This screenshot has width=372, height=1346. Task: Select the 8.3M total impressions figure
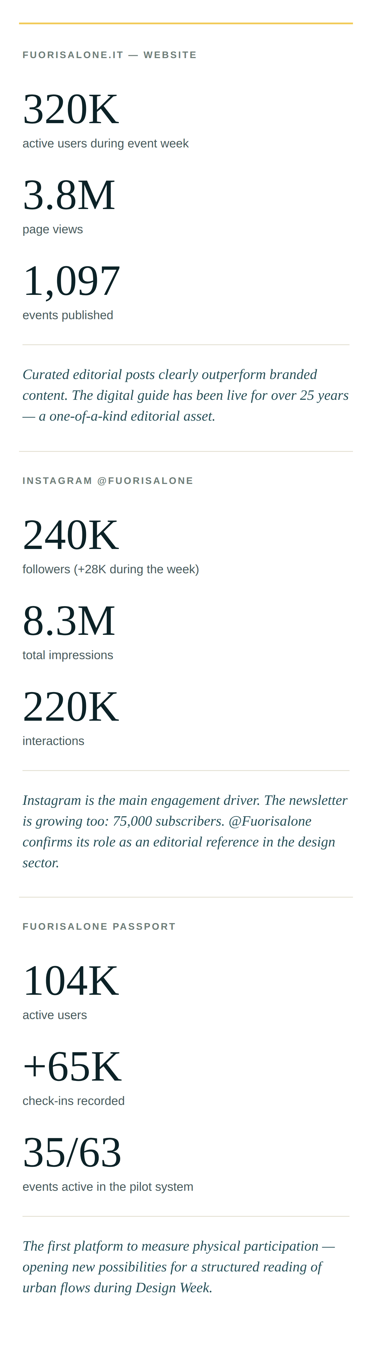pyautogui.click(x=69, y=621)
